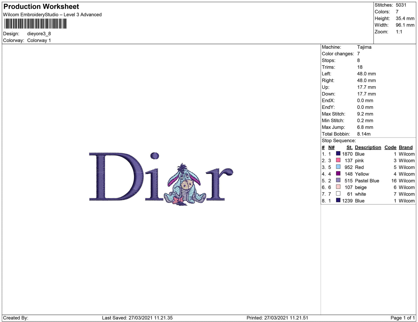This screenshot has width=418, height=322.
Task: Click the Min Stitch value "0.2 mm"
Action: [x=365, y=121]
